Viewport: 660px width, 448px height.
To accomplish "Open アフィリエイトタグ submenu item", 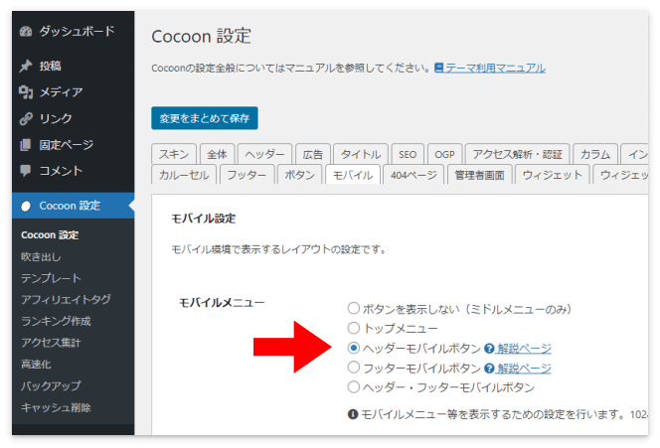I will pyautogui.click(x=66, y=300).
